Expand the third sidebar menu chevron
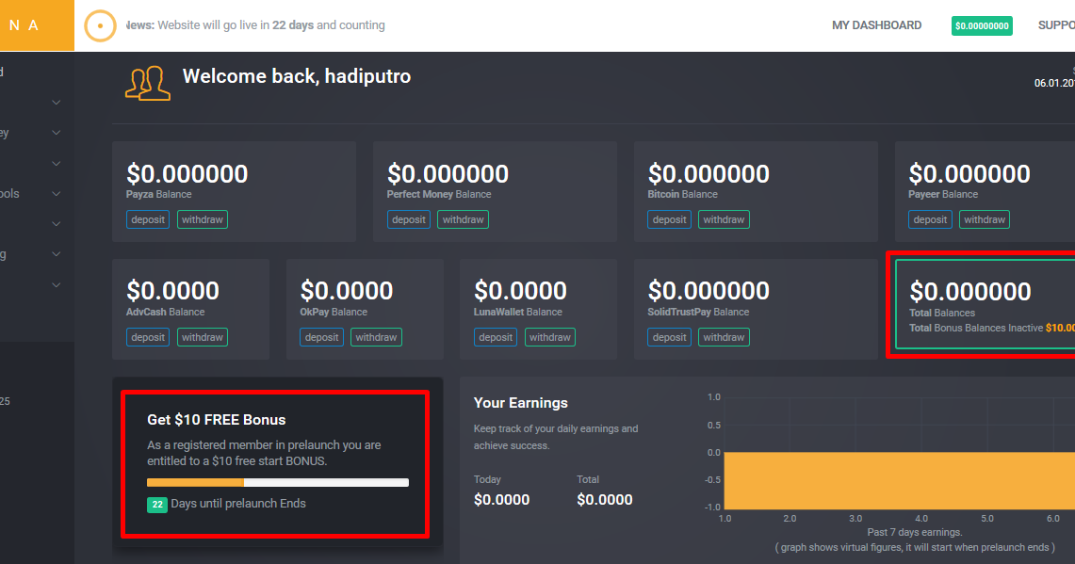Image resolution: width=1075 pixels, height=564 pixels. (x=57, y=164)
